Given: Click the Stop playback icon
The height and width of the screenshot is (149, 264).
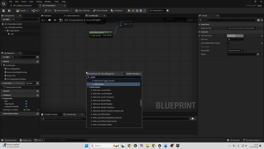Looking at the screenshot, I should point(137,11).
